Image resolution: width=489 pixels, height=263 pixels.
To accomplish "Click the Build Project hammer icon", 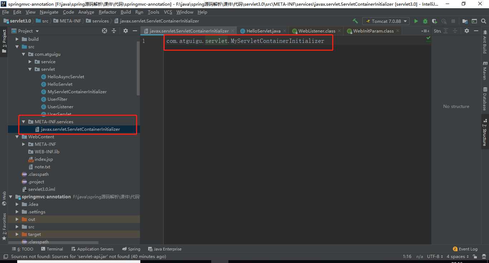I will [355, 21].
